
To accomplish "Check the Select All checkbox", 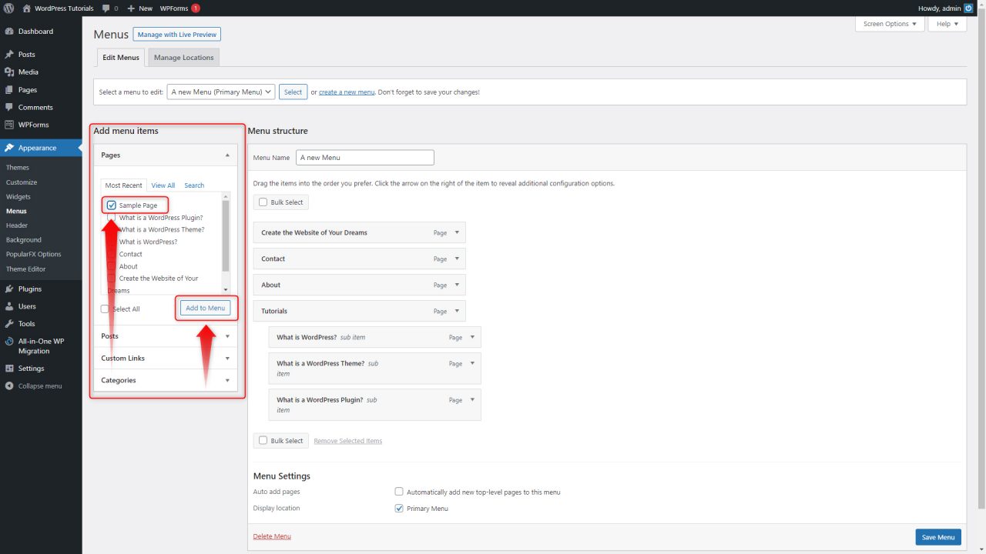I will tap(105, 309).
